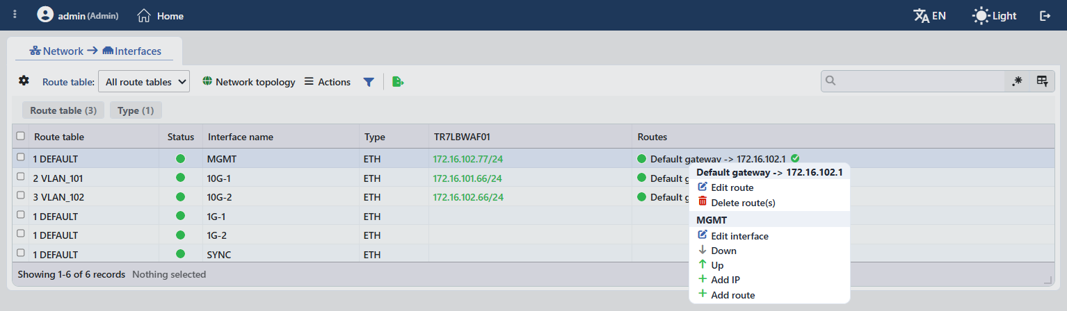Click the IP address 172.16.102.77/24

click(x=468, y=159)
